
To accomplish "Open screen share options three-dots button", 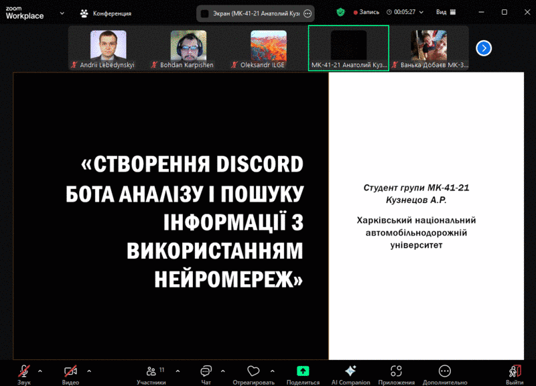I will pos(308,13).
